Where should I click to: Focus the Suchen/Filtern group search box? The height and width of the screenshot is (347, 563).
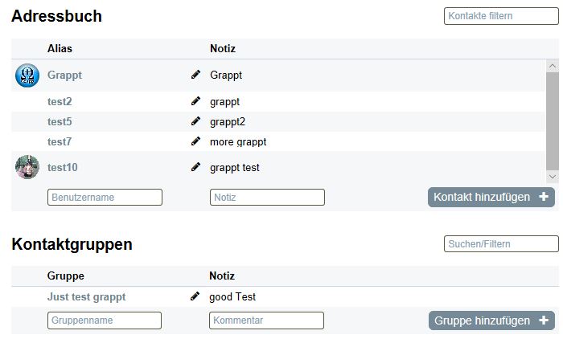point(500,243)
